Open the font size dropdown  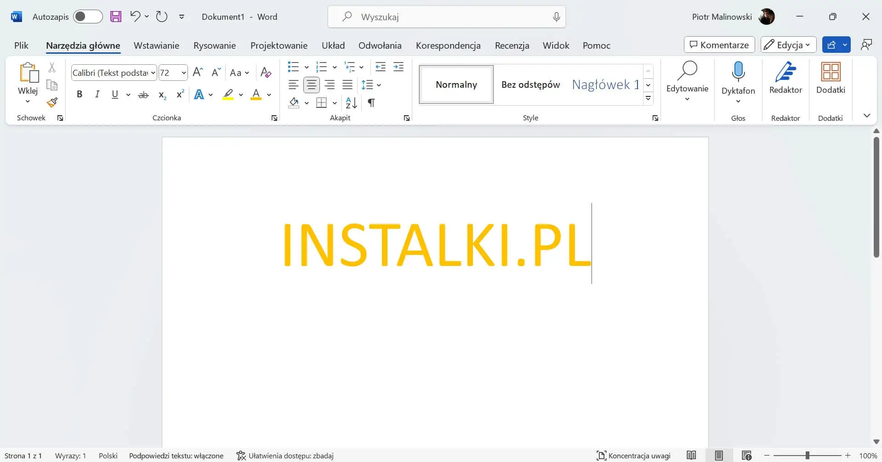(184, 73)
